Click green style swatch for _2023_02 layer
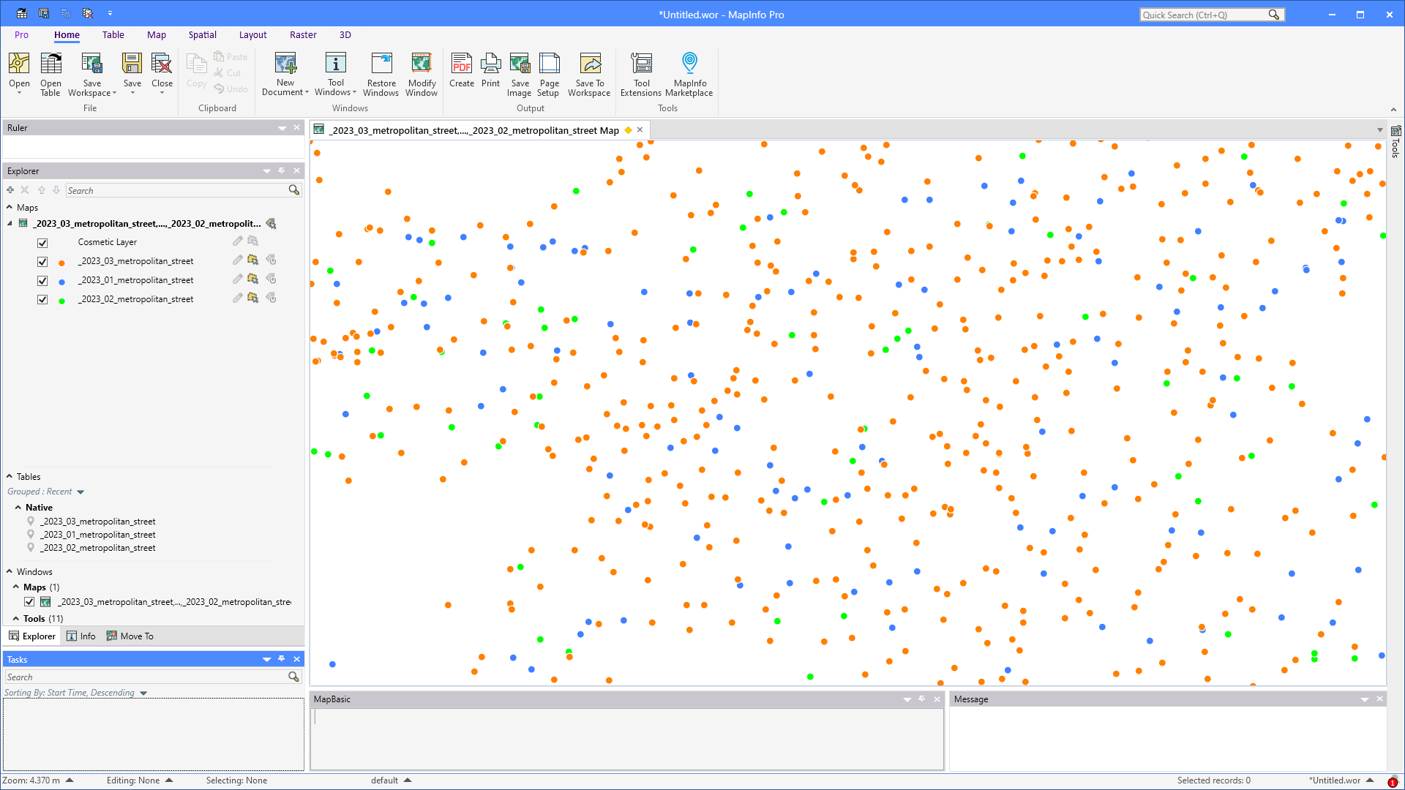 [61, 301]
